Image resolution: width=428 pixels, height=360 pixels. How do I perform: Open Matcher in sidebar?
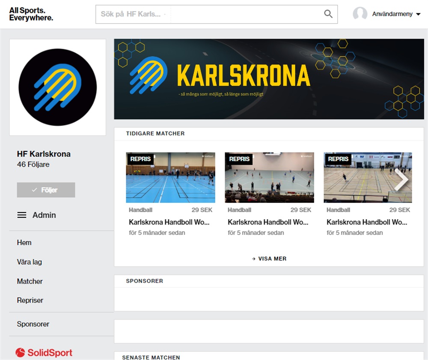click(x=30, y=281)
